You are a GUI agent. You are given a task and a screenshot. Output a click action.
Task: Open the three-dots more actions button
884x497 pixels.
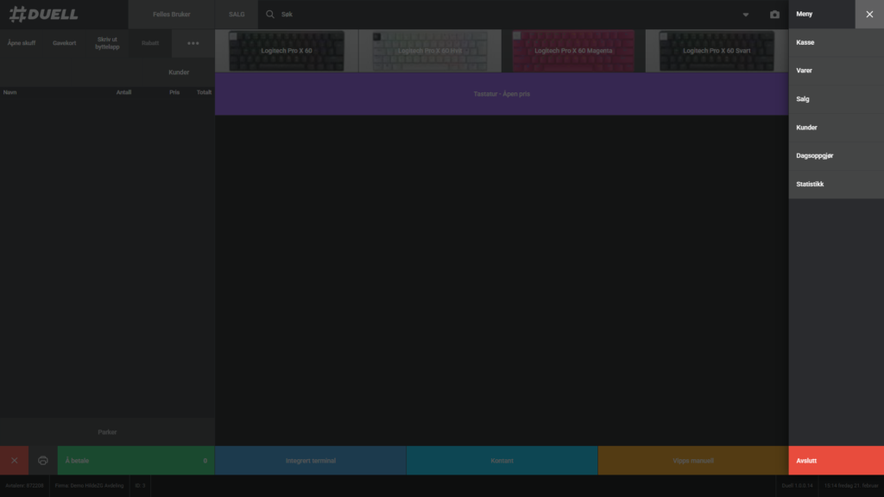point(193,43)
